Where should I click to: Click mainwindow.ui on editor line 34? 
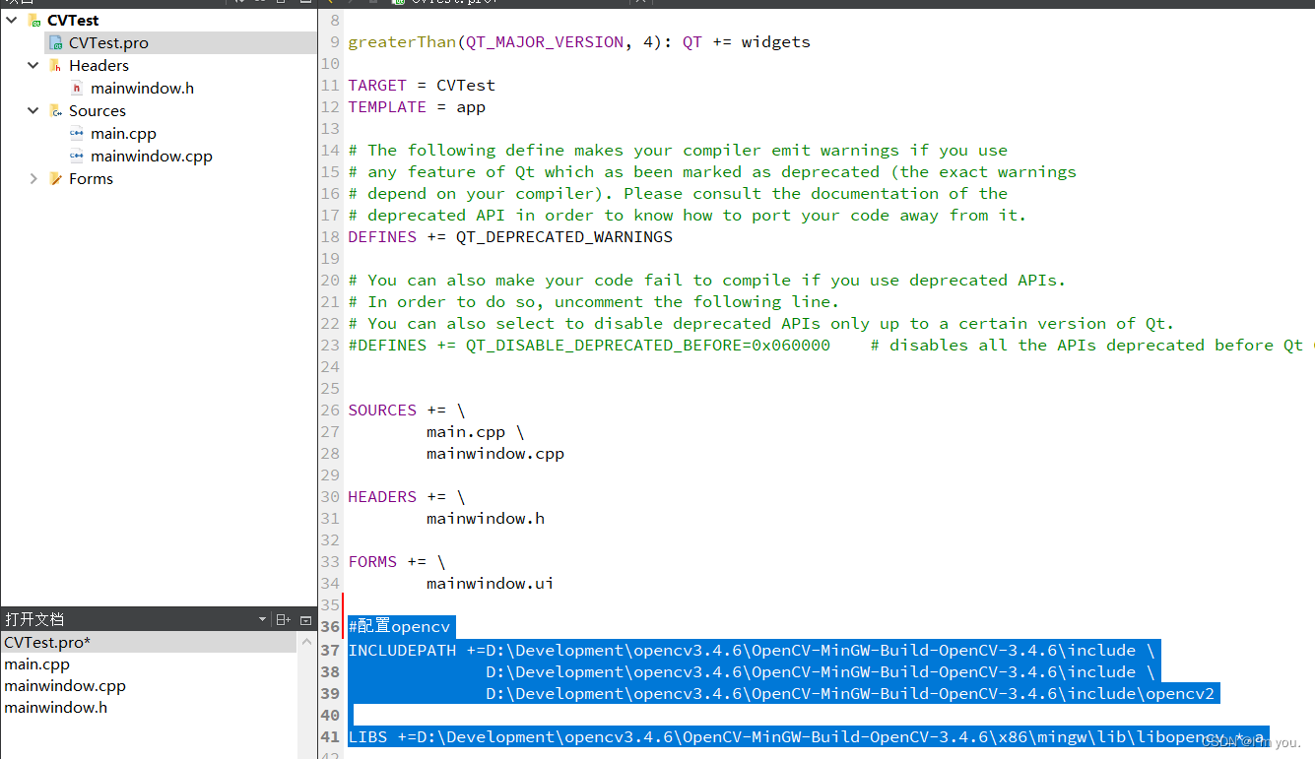pyautogui.click(x=491, y=584)
